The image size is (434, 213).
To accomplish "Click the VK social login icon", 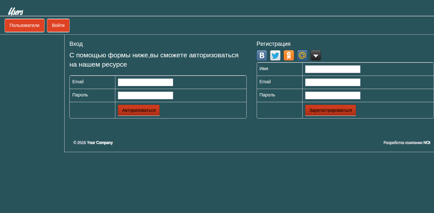I will [x=262, y=55].
